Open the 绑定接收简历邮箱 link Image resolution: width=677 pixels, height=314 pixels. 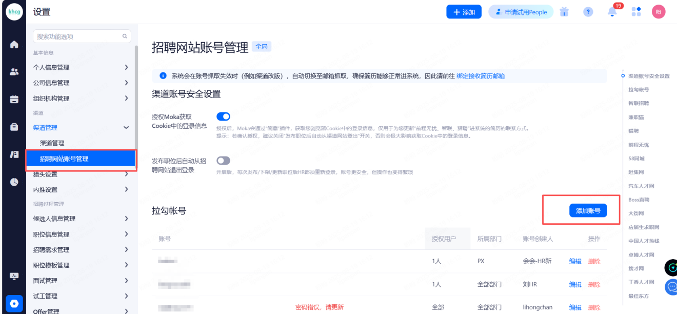point(480,76)
